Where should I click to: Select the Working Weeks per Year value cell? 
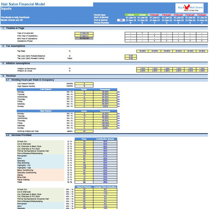pyautogui.click(x=84, y=131)
